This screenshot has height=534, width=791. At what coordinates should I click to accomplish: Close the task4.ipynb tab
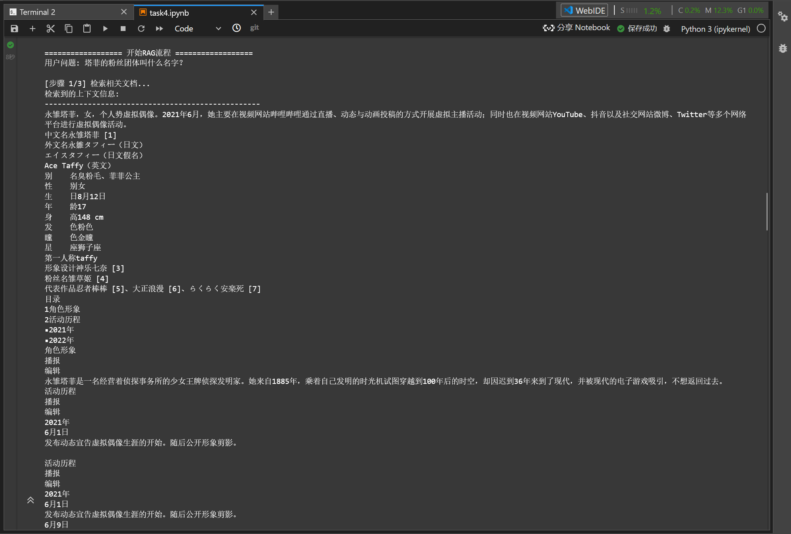[254, 12]
